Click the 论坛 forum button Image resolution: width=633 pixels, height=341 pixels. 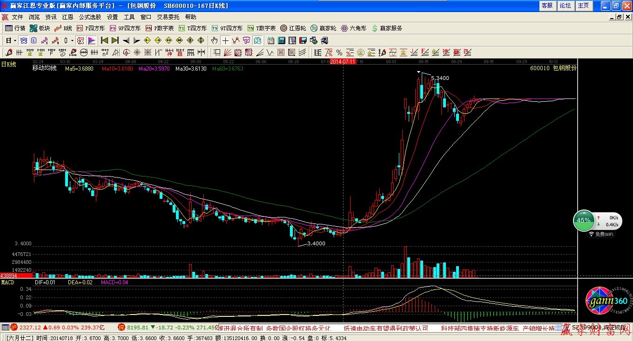[565, 6]
